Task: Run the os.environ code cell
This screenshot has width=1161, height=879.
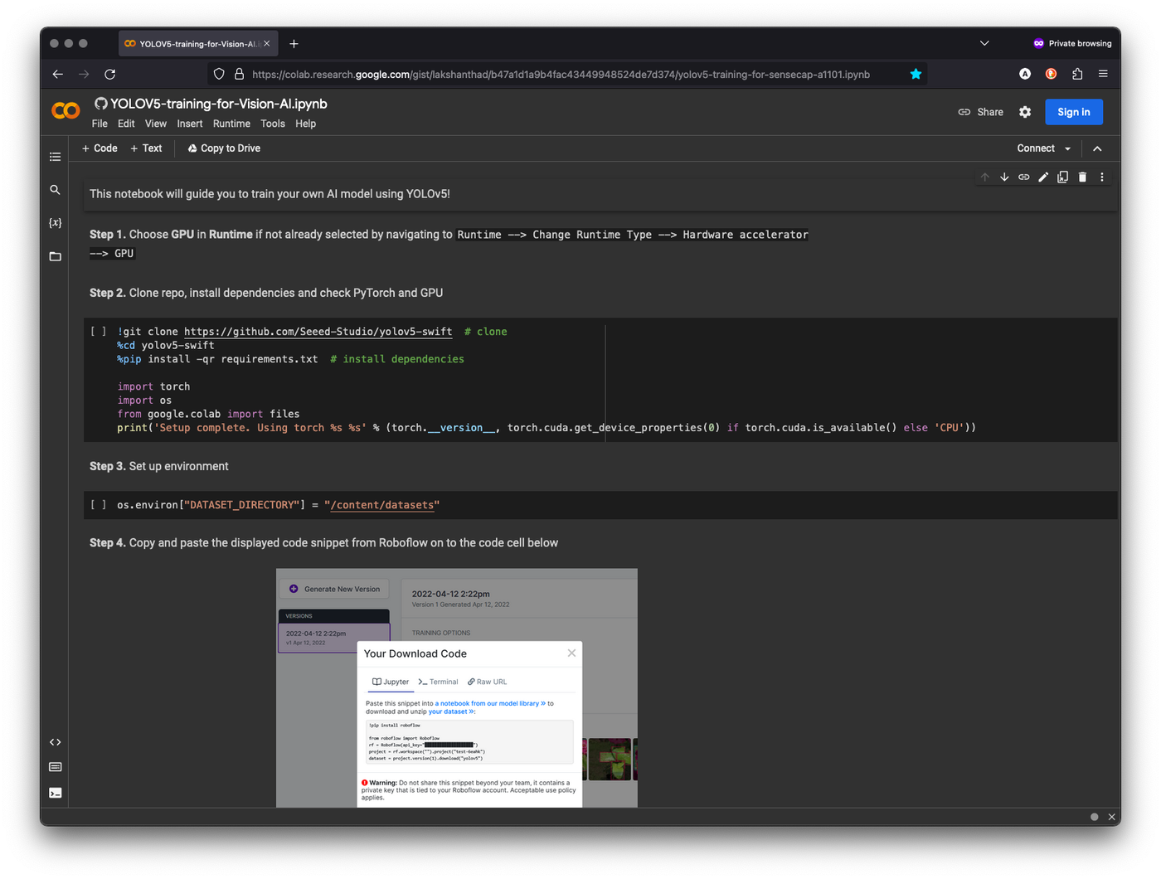Action: point(99,505)
